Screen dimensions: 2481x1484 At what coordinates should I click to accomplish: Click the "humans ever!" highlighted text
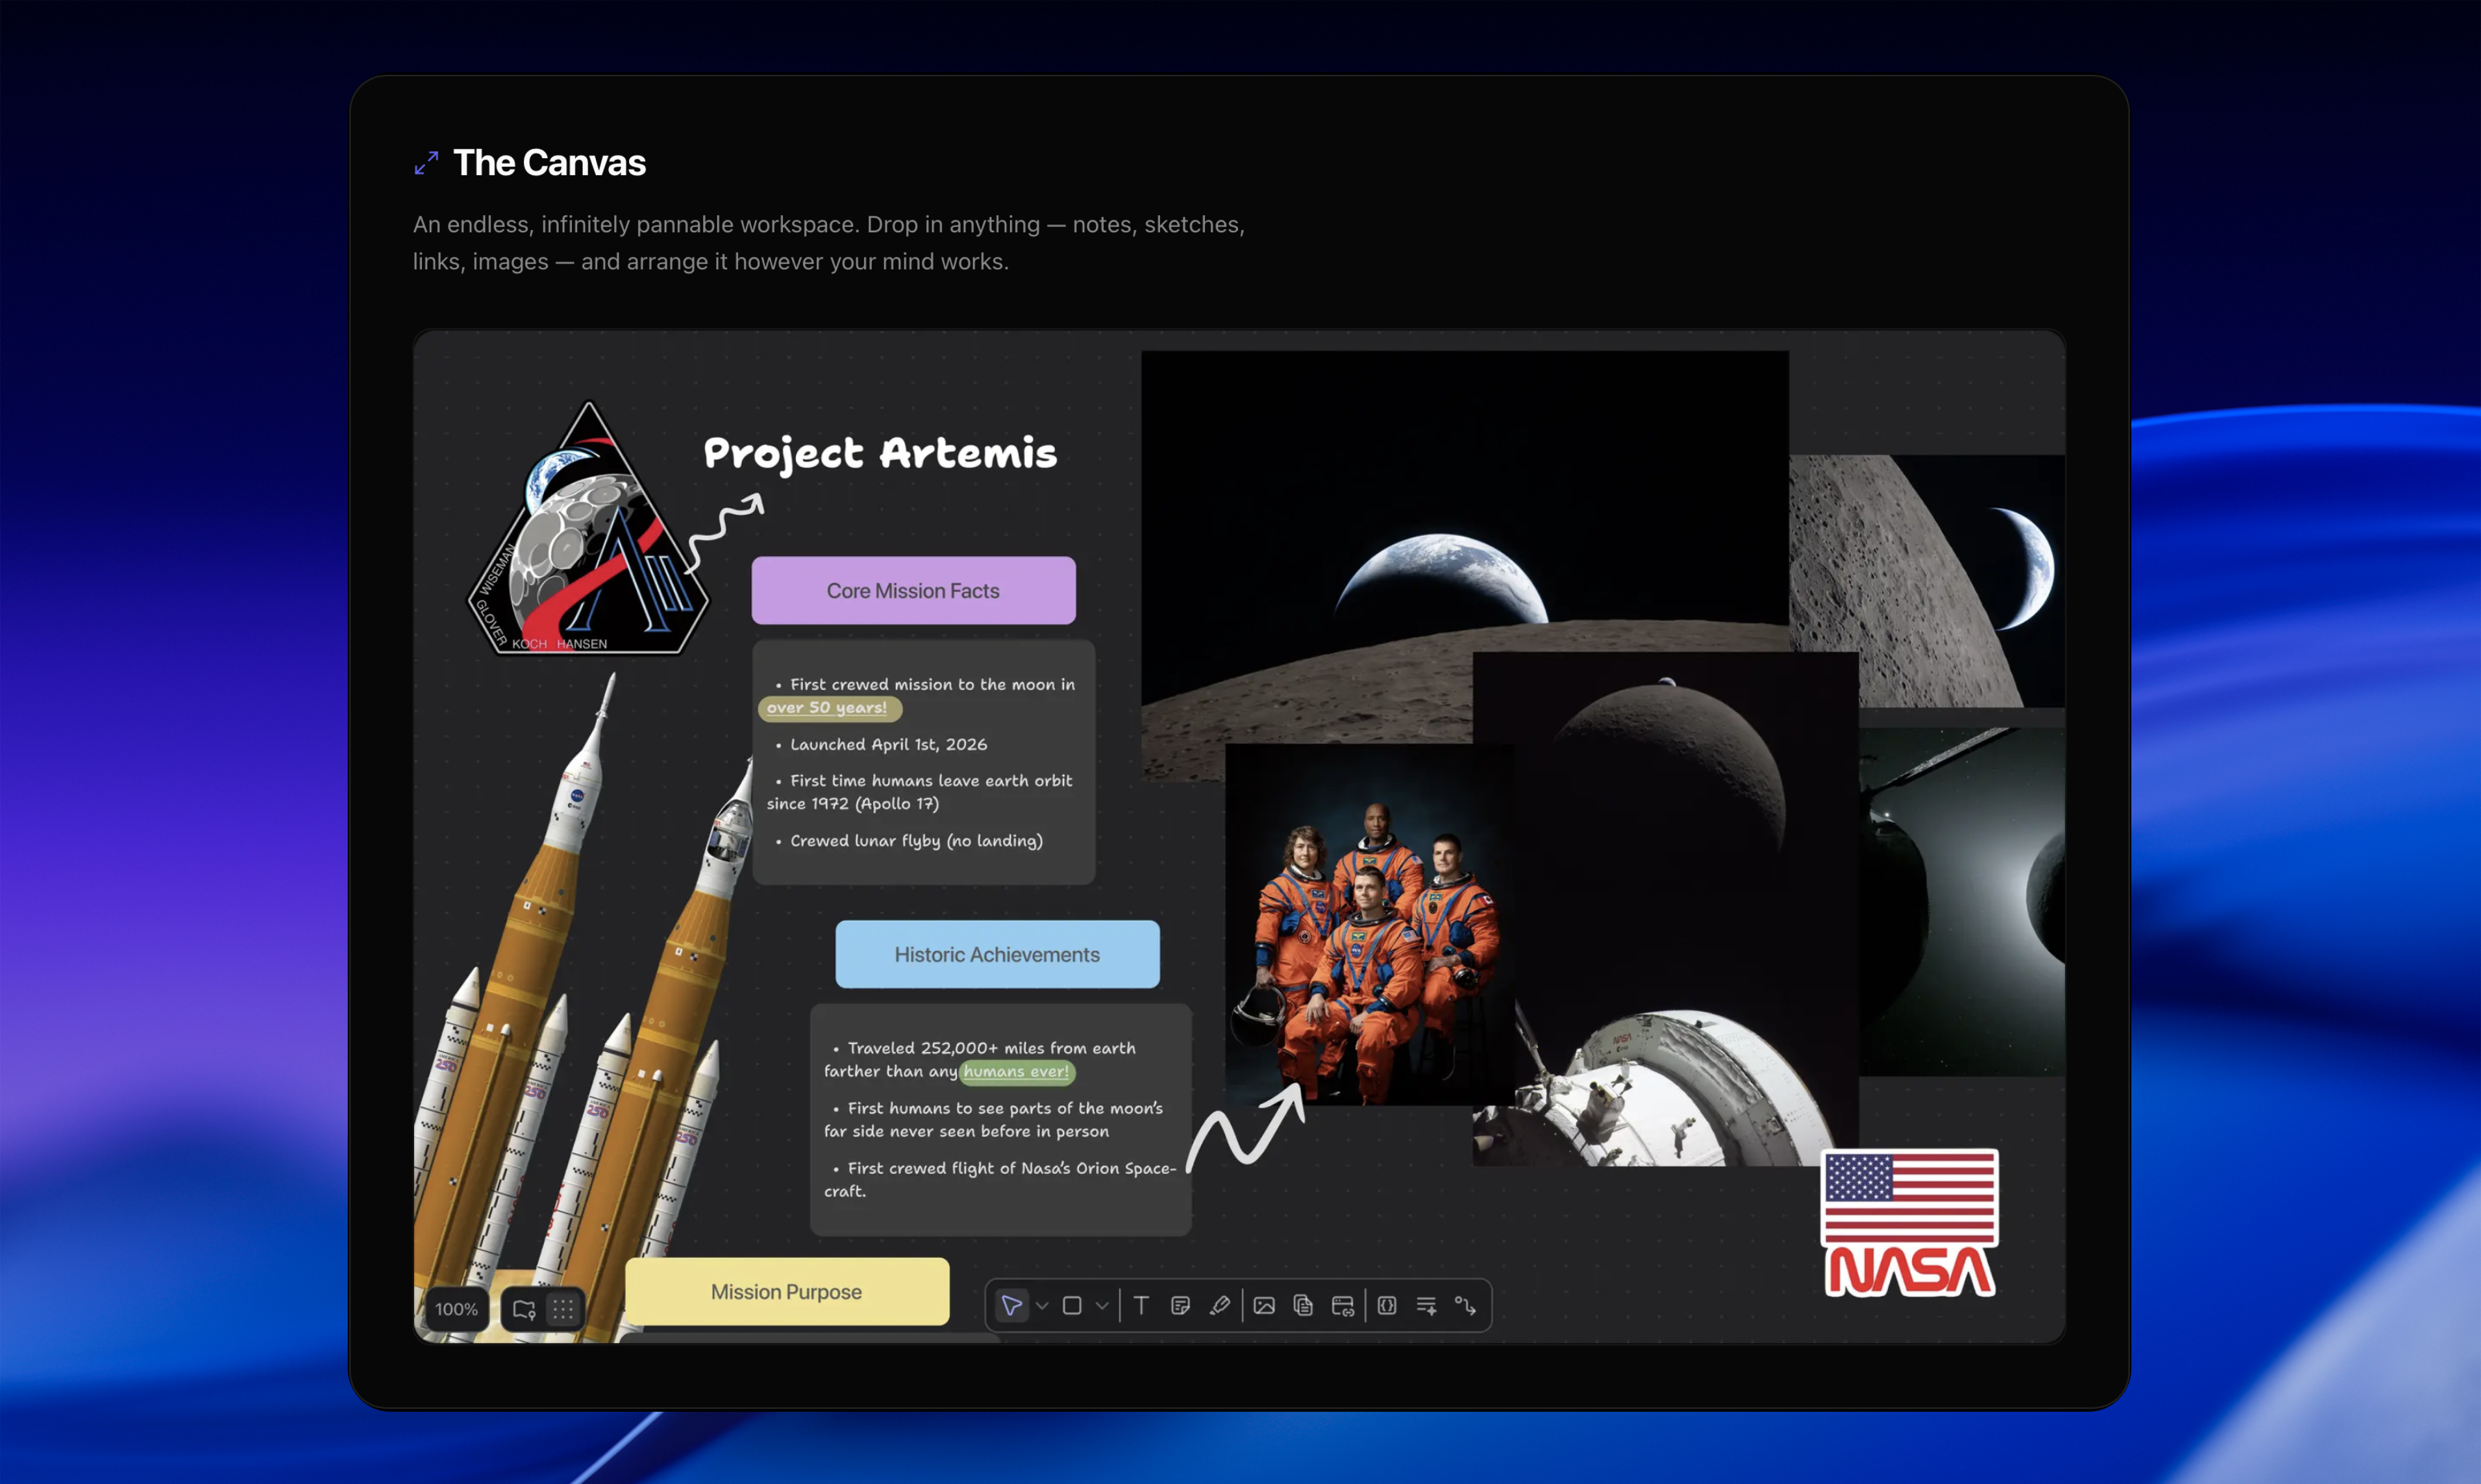(1016, 1072)
